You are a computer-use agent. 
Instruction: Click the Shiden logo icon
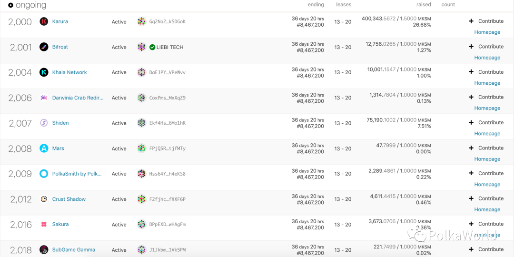click(x=44, y=123)
